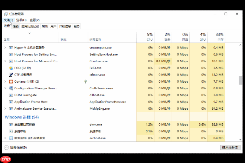This screenshot has width=245, height=163.
Task: Expand the Antimalware Service Executable row
Action: (x=5, y=109)
